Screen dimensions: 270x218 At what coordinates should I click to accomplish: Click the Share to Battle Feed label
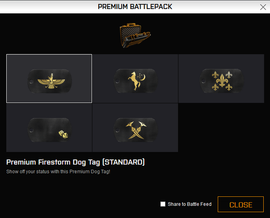coord(190,204)
